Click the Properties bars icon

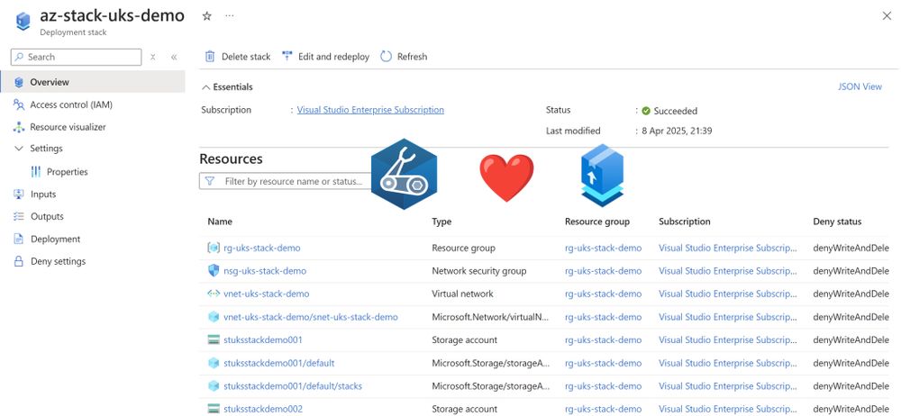click(x=36, y=172)
